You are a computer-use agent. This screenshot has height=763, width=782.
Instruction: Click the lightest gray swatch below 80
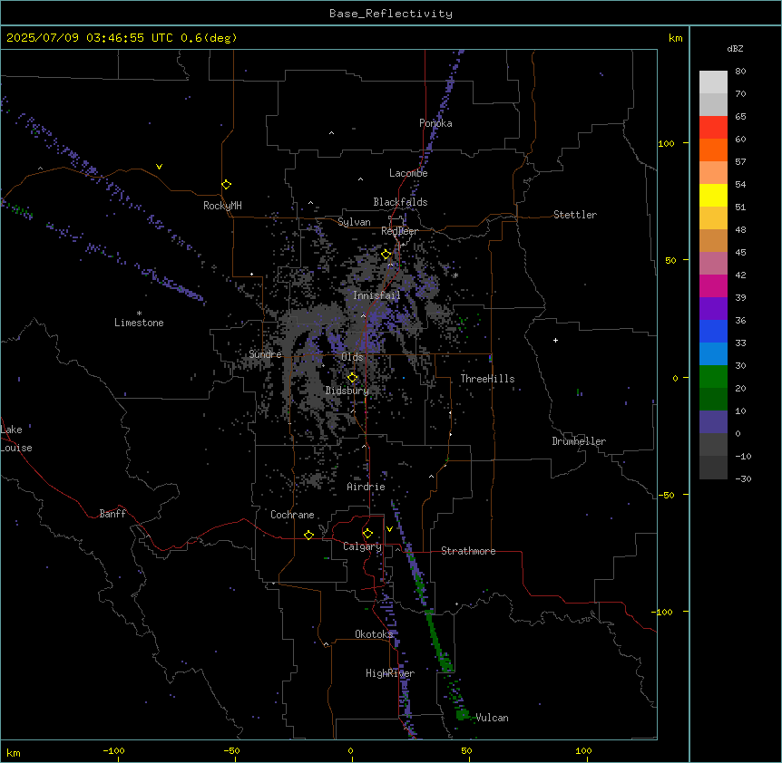point(713,82)
